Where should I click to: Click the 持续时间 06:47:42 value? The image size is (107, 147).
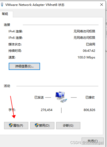[89, 51]
